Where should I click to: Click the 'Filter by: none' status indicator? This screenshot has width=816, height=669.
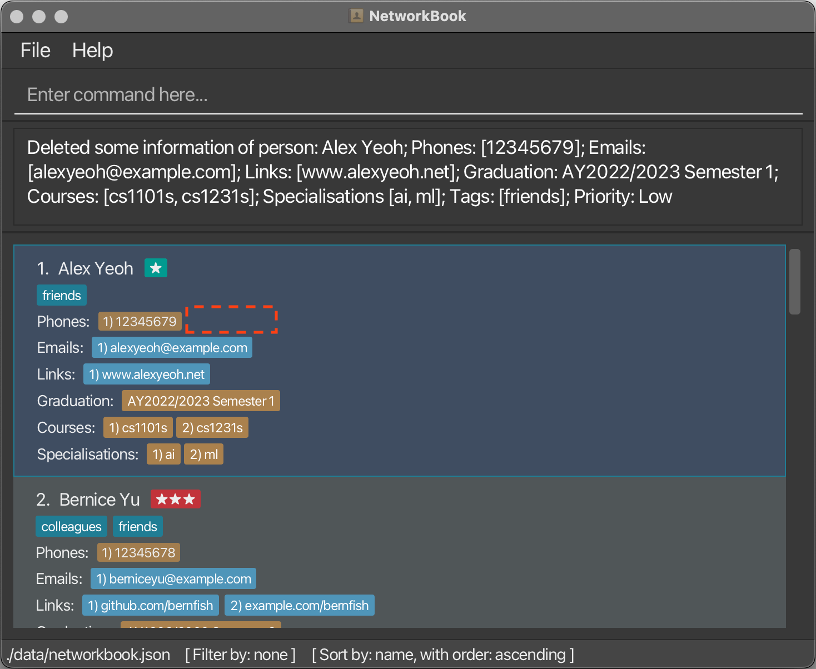coord(241,655)
